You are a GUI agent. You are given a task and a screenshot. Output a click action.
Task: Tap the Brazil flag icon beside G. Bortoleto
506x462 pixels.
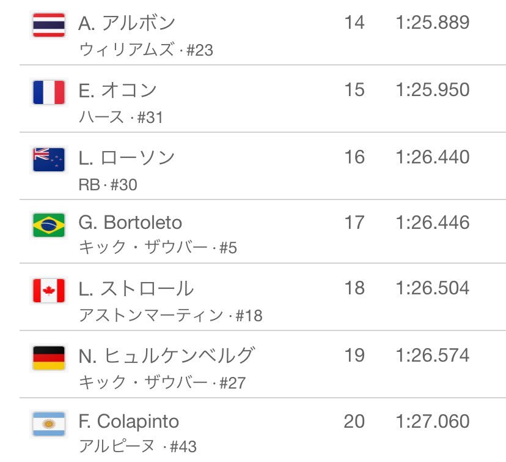tap(49, 225)
